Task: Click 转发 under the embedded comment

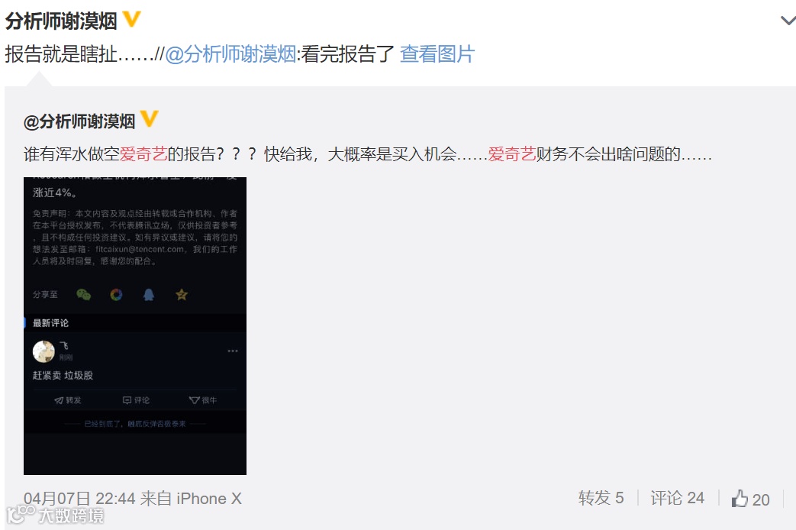Action: click(x=67, y=400)
